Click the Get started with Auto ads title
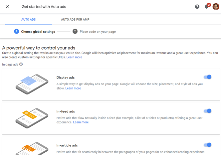The height and width of the screenshot is (155, 221). tap(44, 7)
